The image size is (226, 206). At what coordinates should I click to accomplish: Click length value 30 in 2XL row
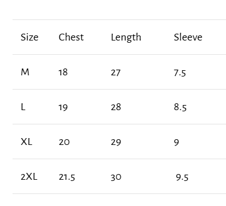pyautogui.click(x=116, y=177)
